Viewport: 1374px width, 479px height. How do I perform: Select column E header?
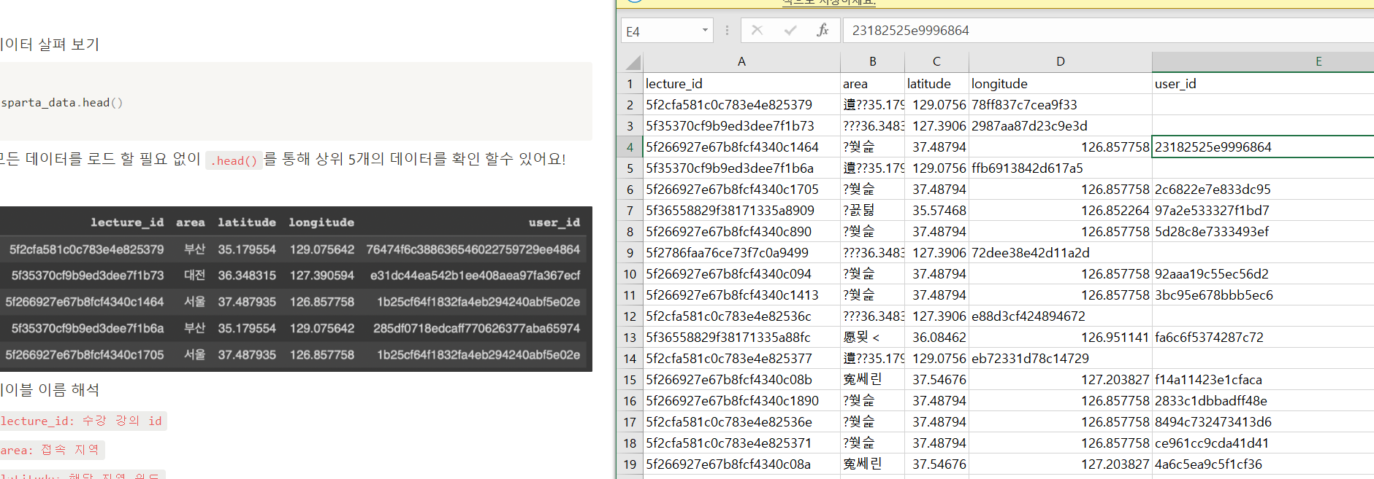coord(1263,62)
